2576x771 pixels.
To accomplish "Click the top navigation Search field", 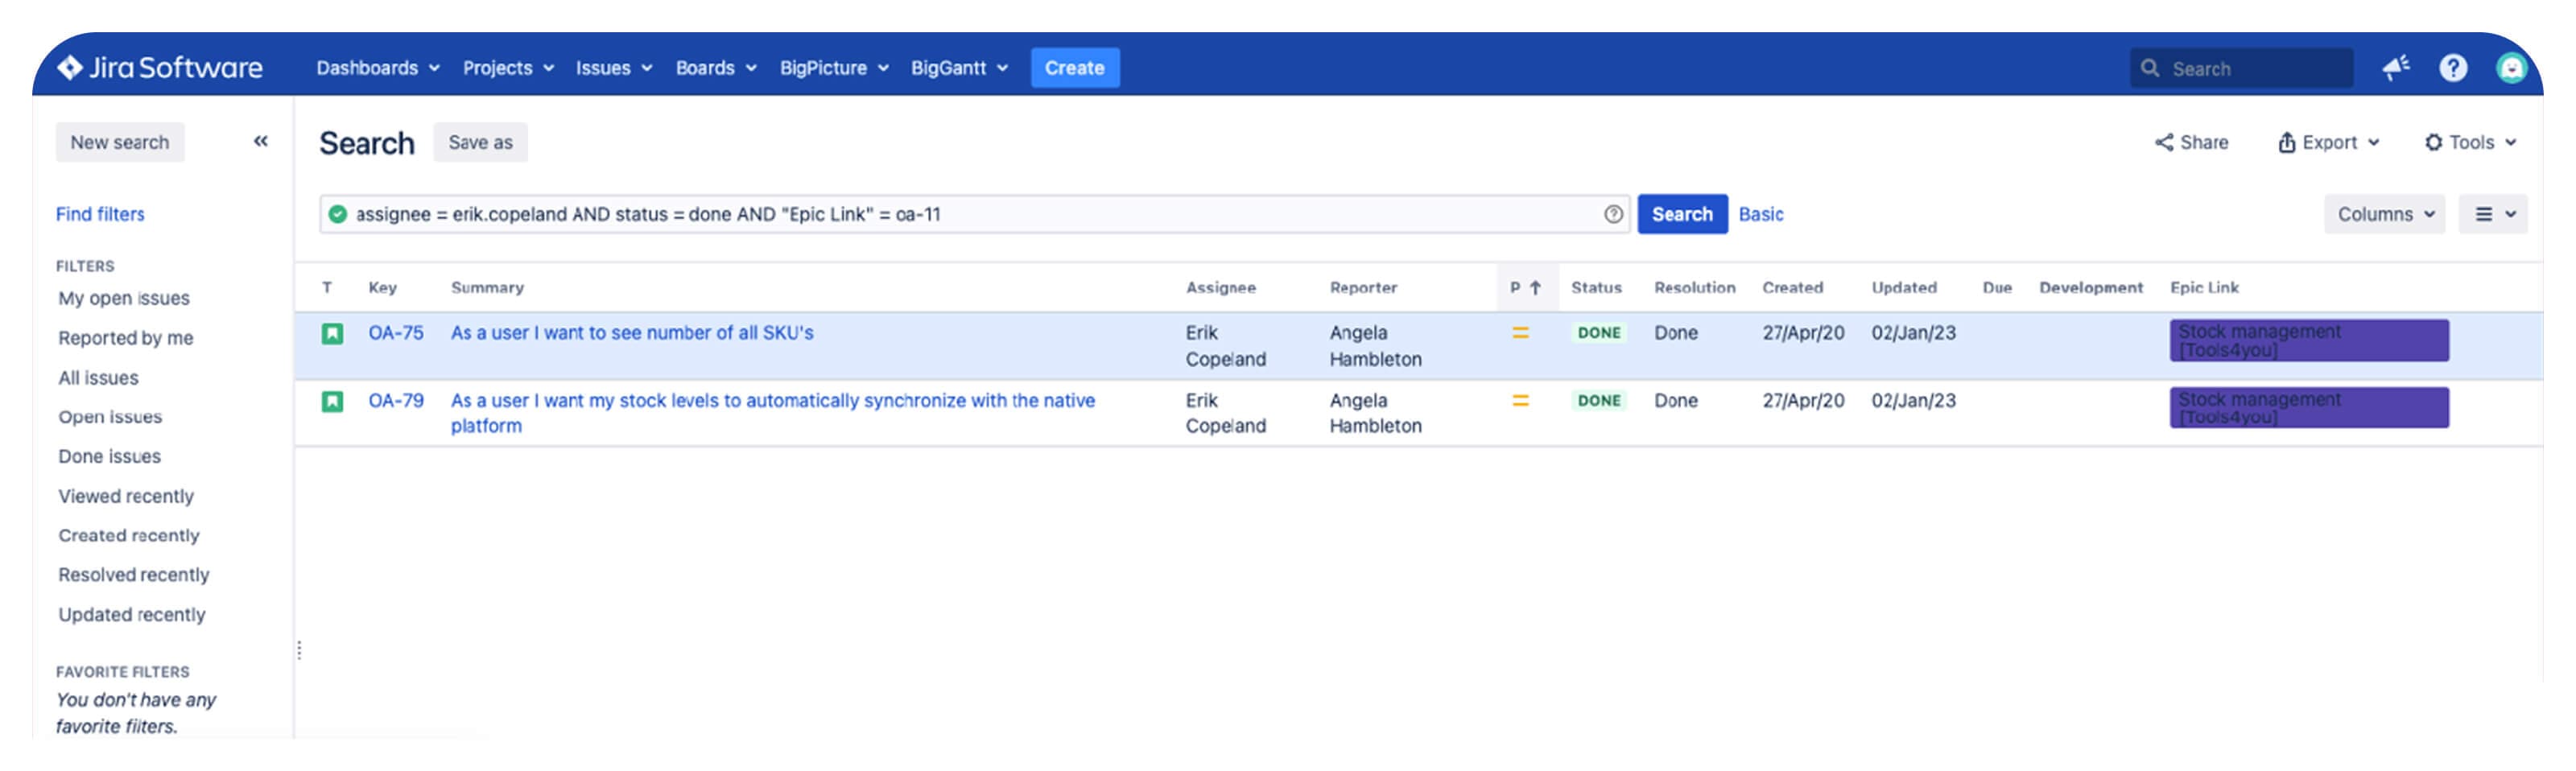I will click(2241, 68).
